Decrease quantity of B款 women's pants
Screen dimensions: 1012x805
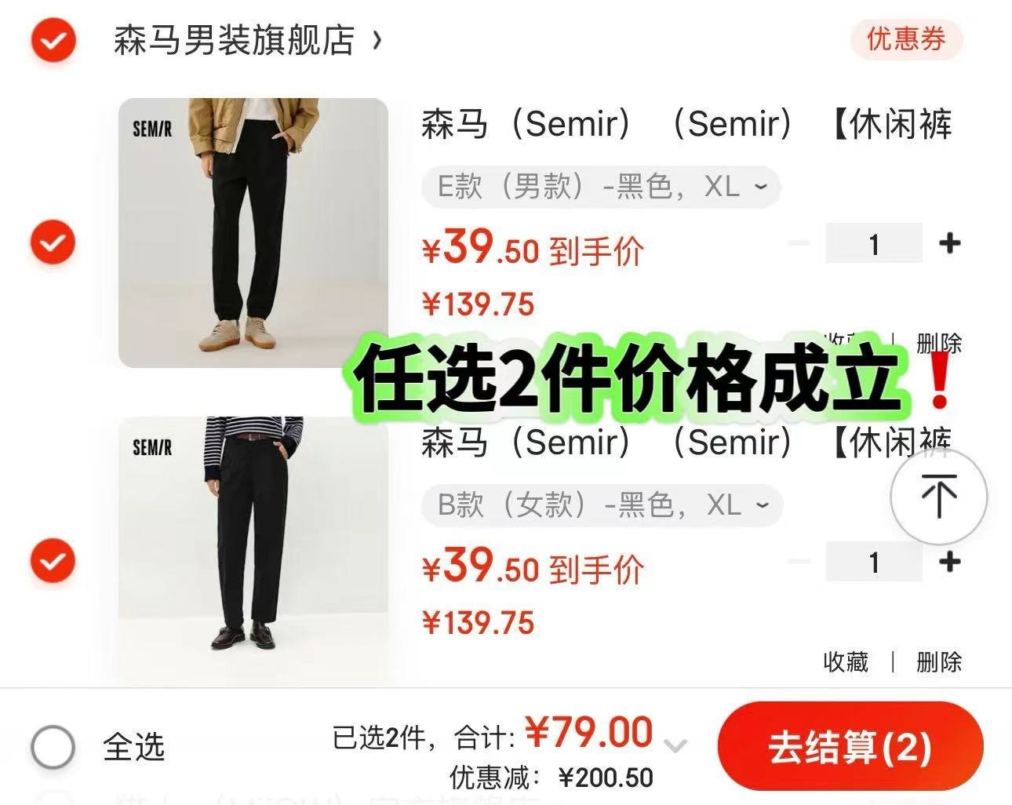tap(799, 562)
